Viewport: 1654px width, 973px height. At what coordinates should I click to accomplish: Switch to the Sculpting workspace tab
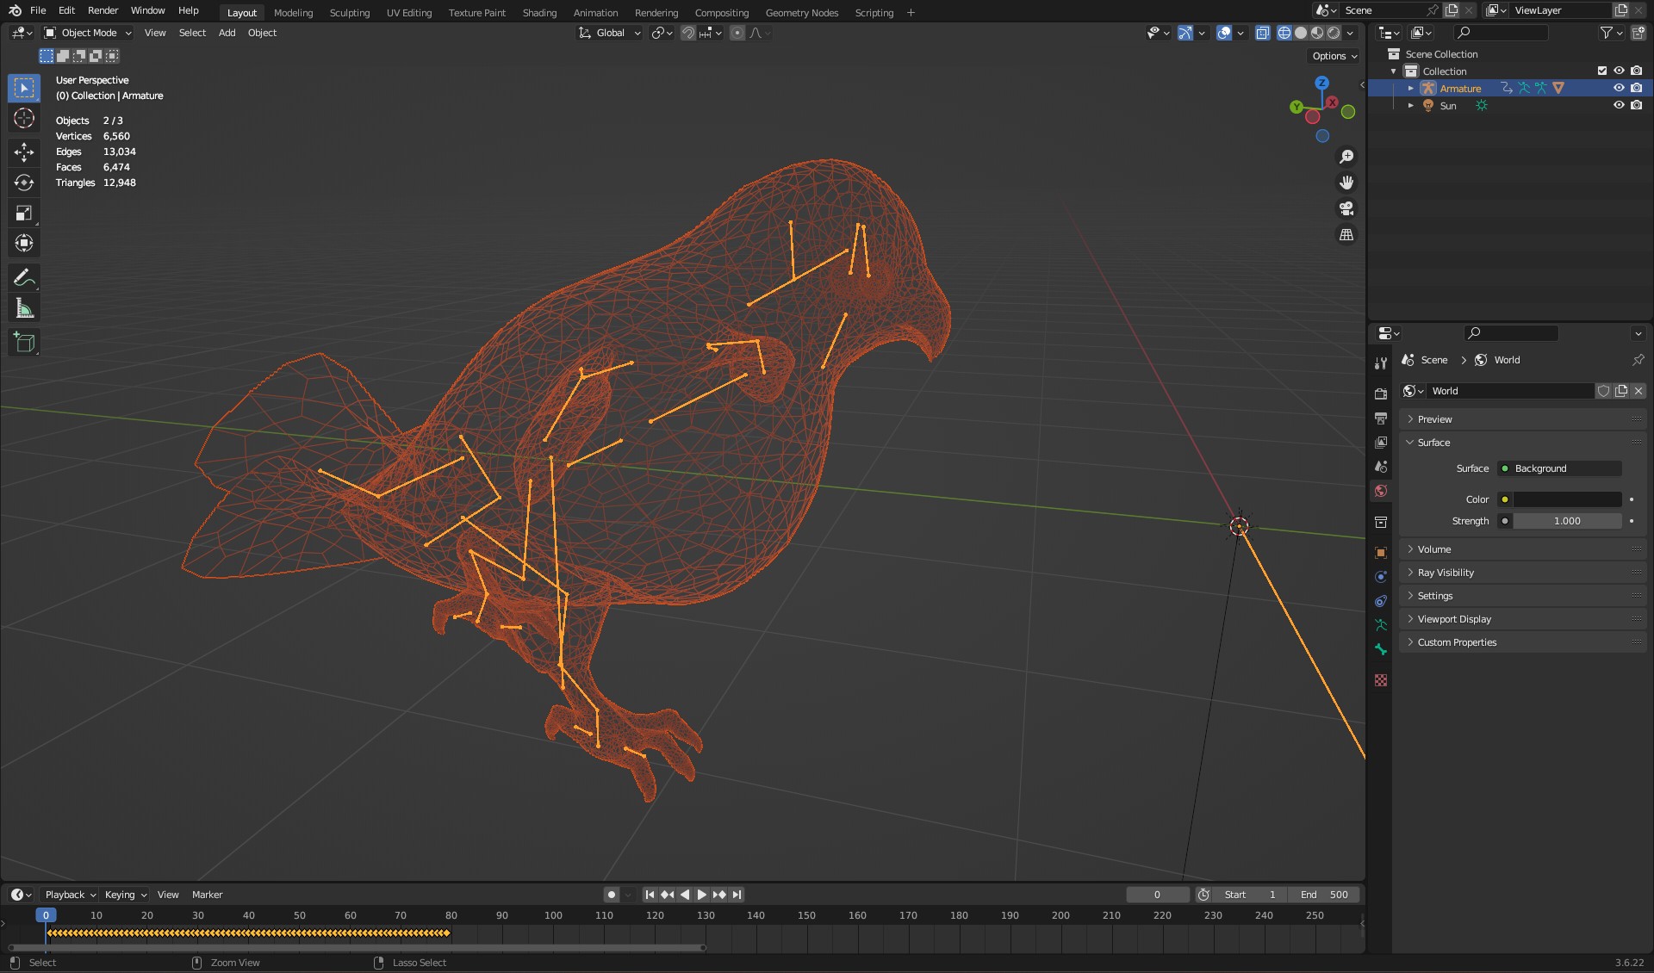point(349,13)
